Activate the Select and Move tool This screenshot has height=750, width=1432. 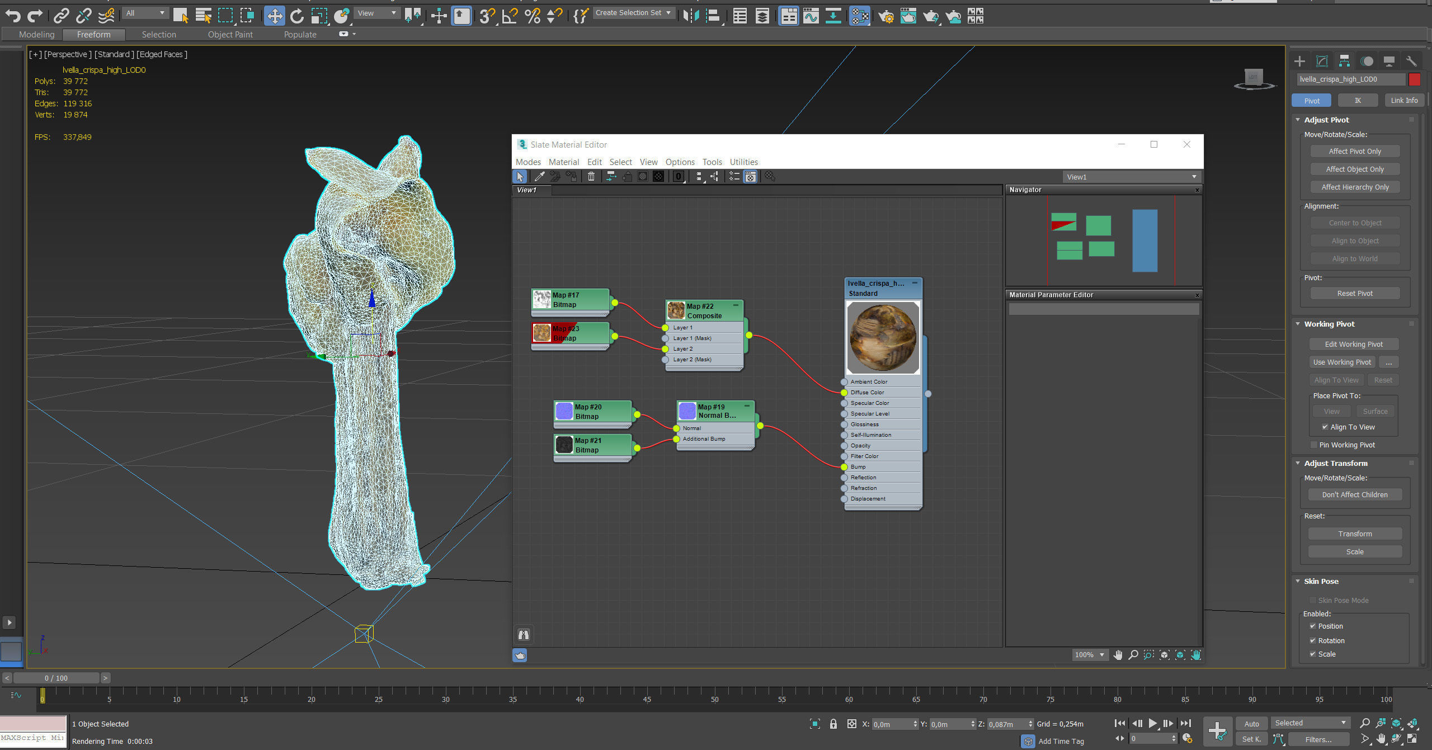(275, 16)
